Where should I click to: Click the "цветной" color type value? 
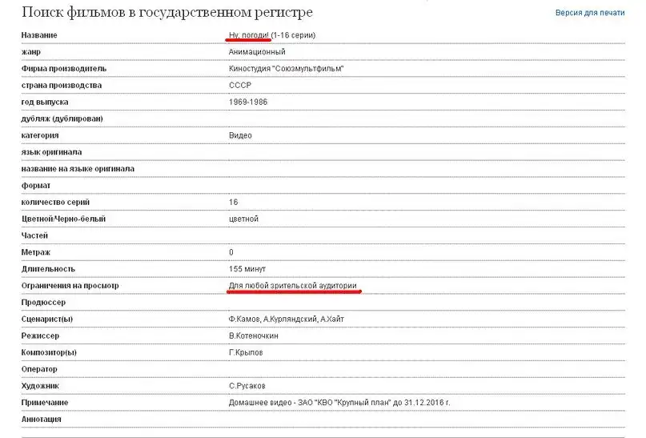pos(243,219)
